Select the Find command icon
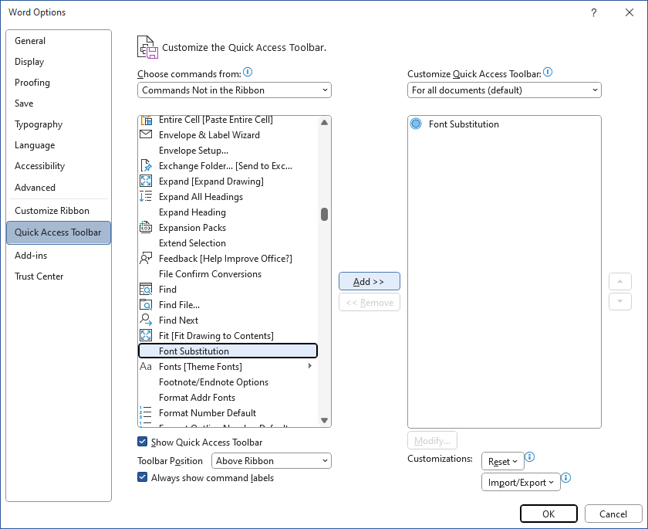648x529 pixels. 144,289
